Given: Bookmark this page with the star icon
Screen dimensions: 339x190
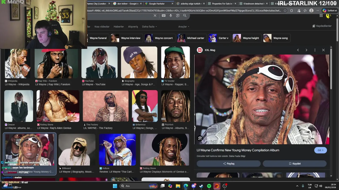Looking at the screenshot, I should 285,11.
